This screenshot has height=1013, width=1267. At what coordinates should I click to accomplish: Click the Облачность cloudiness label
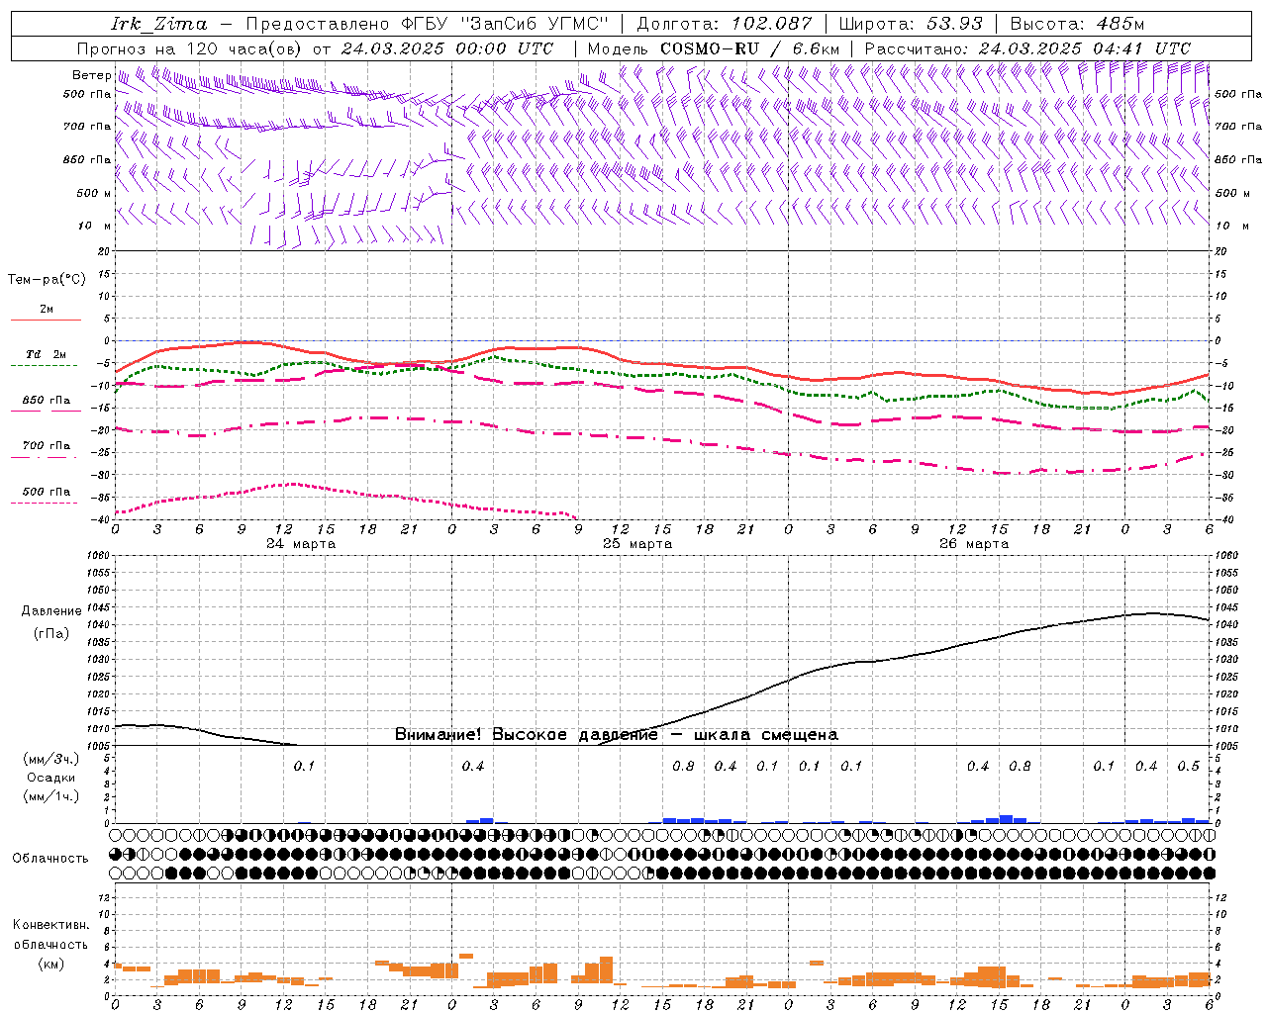click(x=50, y=859)
